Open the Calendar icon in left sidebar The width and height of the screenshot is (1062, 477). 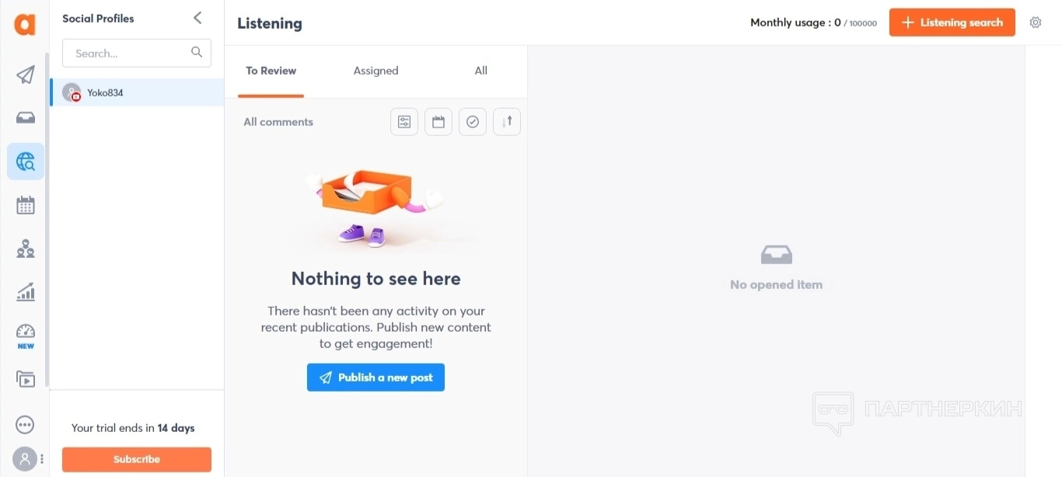coord(26,205)
